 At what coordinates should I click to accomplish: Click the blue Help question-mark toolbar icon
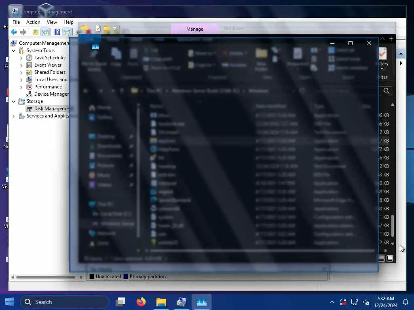point(57,32)
